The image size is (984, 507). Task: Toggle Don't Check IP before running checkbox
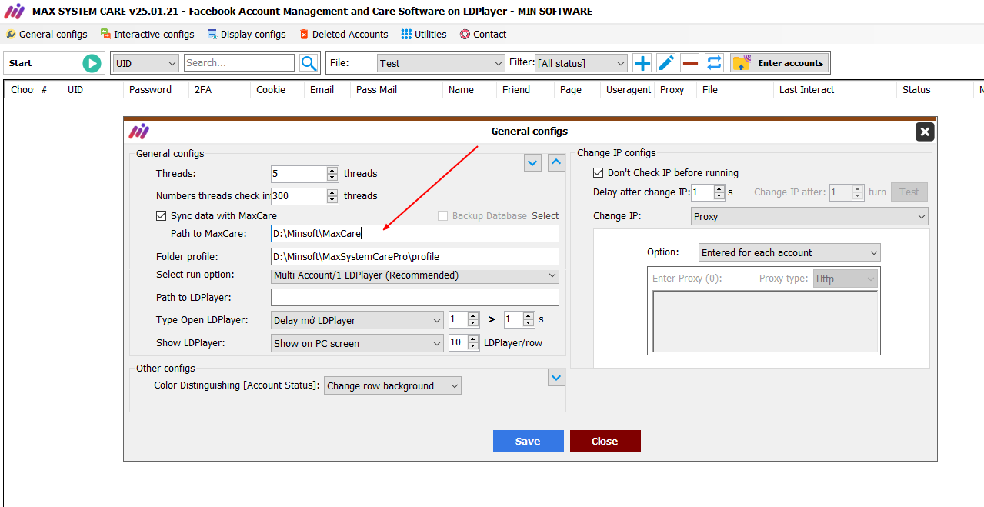click(x=599, y=173)
